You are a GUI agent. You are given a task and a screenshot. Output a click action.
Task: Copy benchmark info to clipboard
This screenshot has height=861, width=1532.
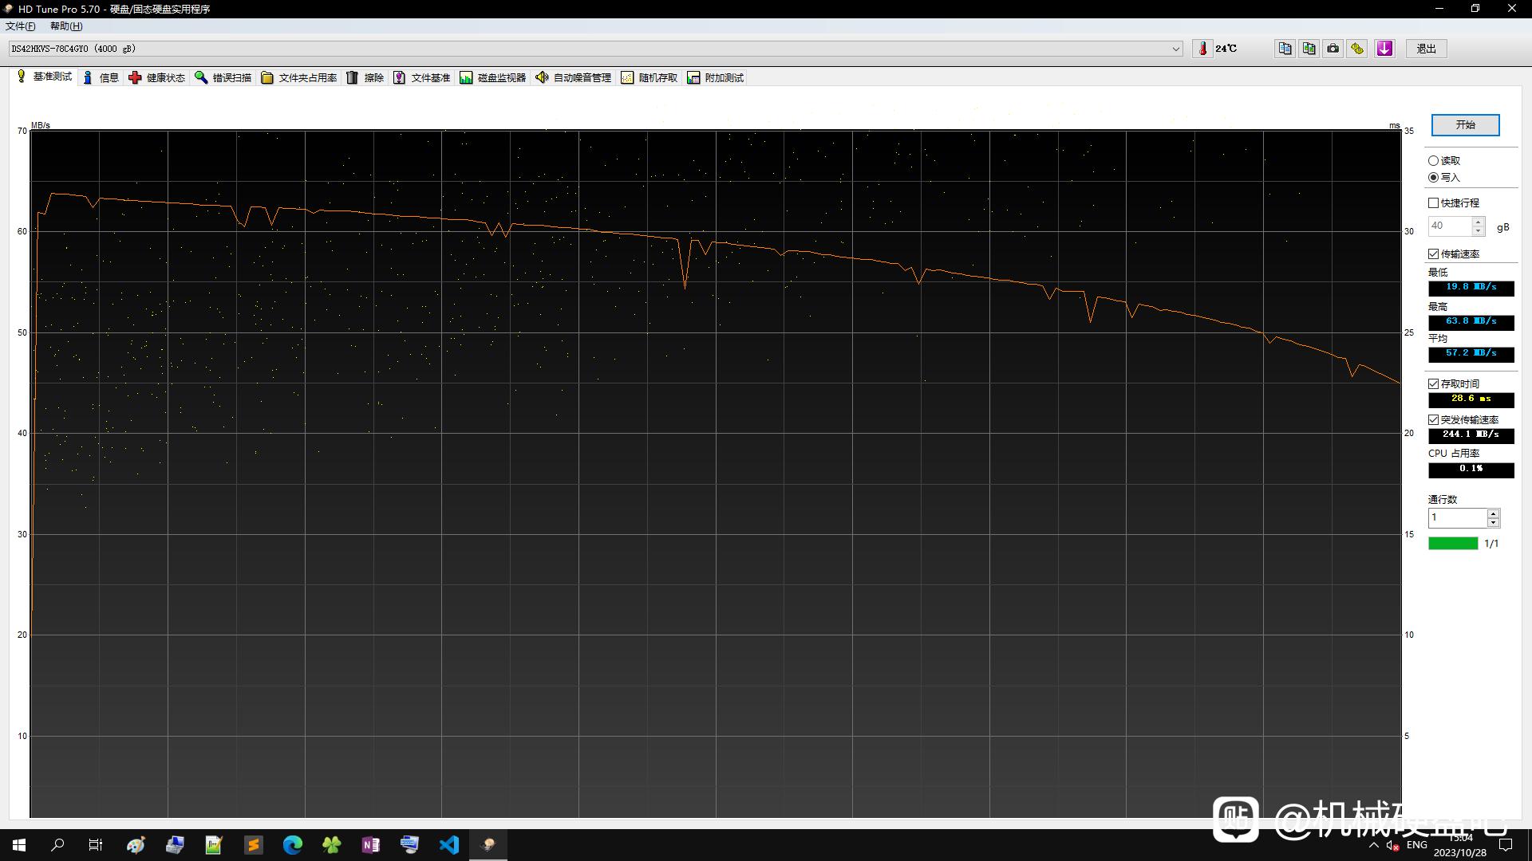pos(1285,49)
